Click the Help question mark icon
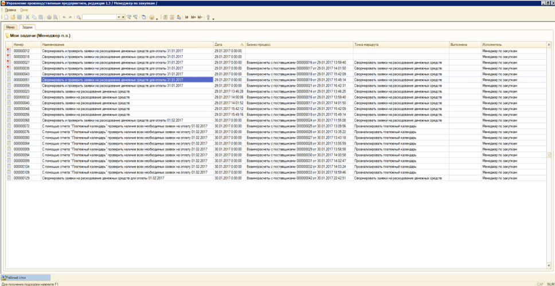555x286 pixels. tap(152, 17)
